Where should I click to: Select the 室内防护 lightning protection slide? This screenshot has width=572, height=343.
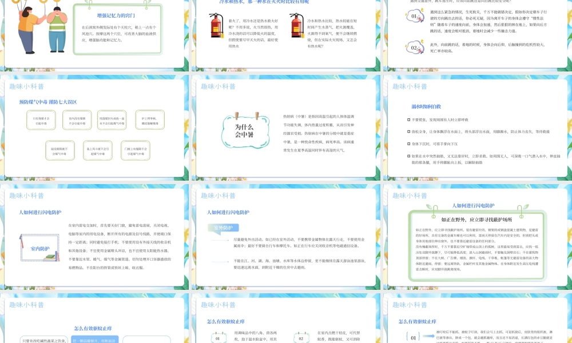coord(94,237)
